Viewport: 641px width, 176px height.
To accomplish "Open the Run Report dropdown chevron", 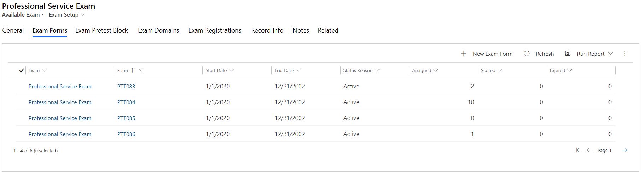I will click(x=611, y=54).
